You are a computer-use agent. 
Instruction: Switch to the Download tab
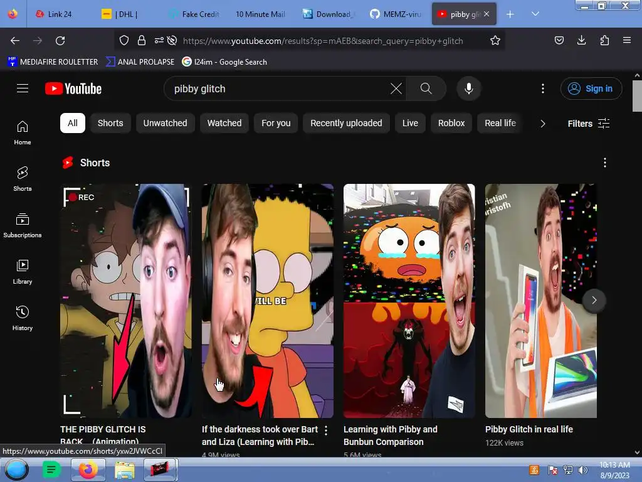[x=328, y=14]
